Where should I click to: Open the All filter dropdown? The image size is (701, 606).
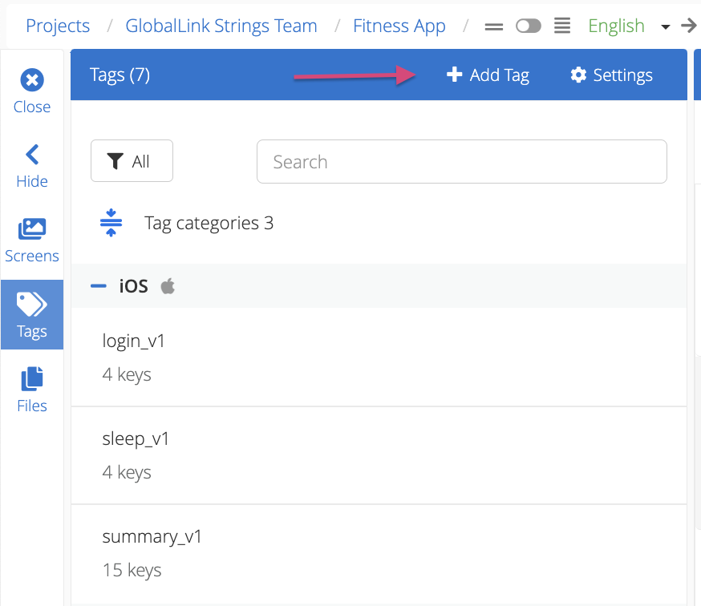(132, 161)
